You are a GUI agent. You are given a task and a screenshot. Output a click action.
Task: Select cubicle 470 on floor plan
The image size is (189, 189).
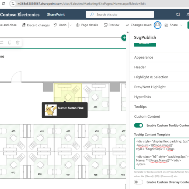click(x=13, y=165)
